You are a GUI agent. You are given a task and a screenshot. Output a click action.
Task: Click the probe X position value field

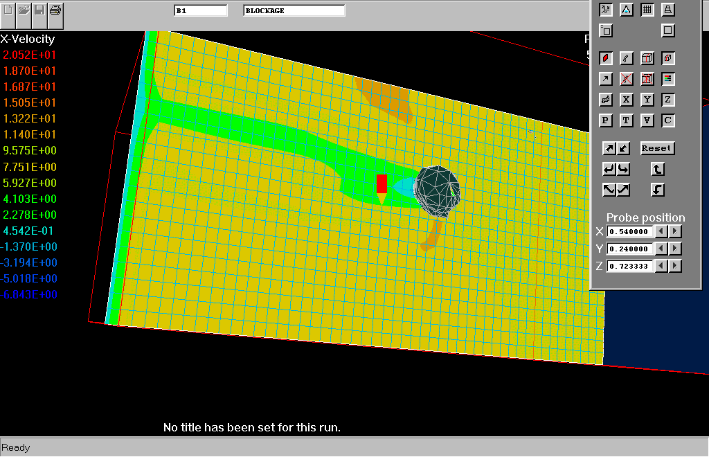(x=630, y=231)
